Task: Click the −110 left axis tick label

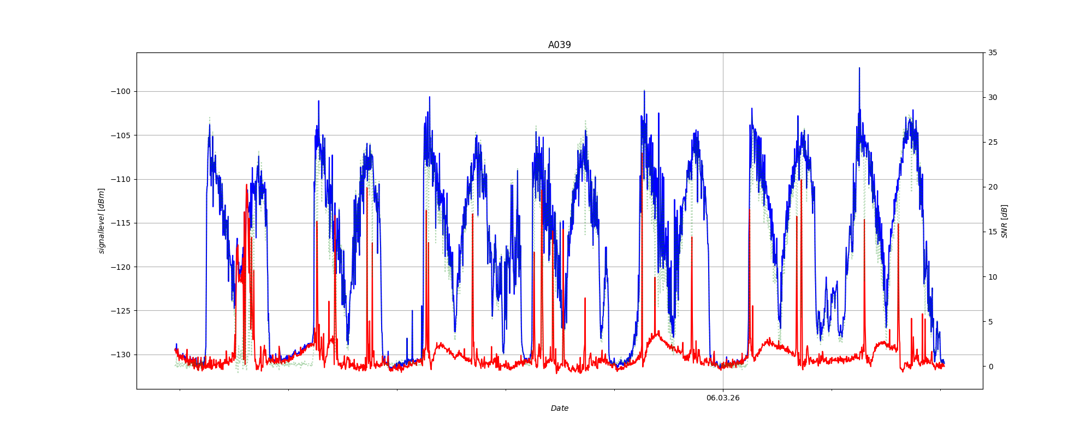Action: pyautogui.click(x=121, y=179)
